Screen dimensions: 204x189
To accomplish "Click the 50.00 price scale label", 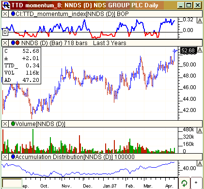I will [x=189, y=64].
